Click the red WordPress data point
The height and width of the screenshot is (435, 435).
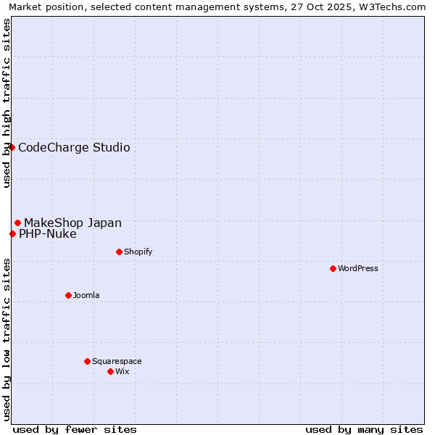point(333,268)
